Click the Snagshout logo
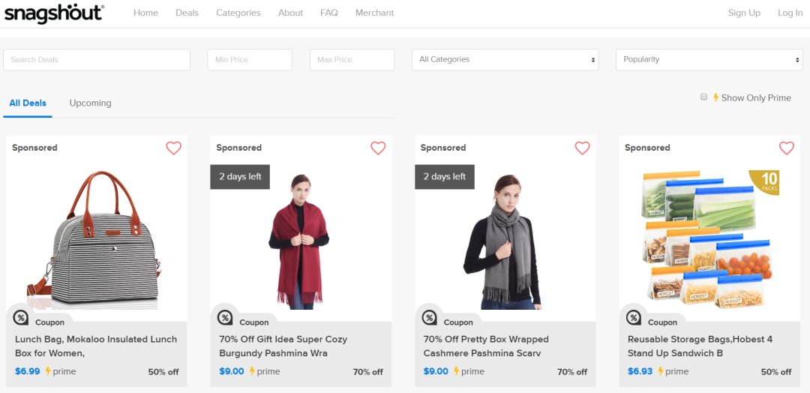This screenshot has height=393, width=810. 54,13
